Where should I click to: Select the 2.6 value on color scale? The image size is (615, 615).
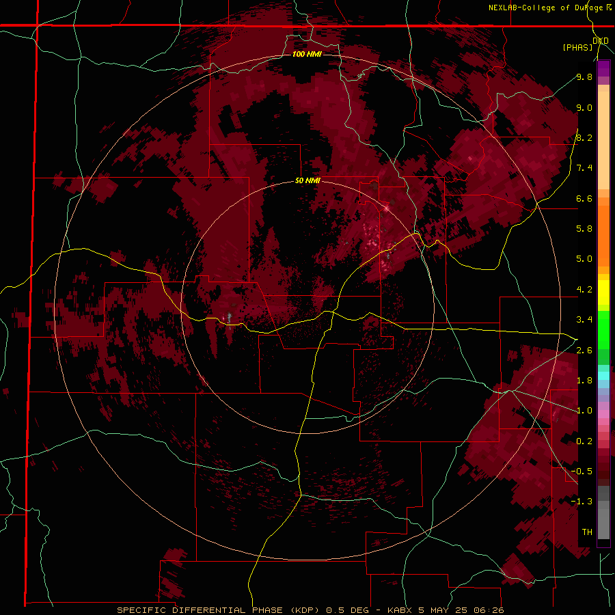coord(584,351)
